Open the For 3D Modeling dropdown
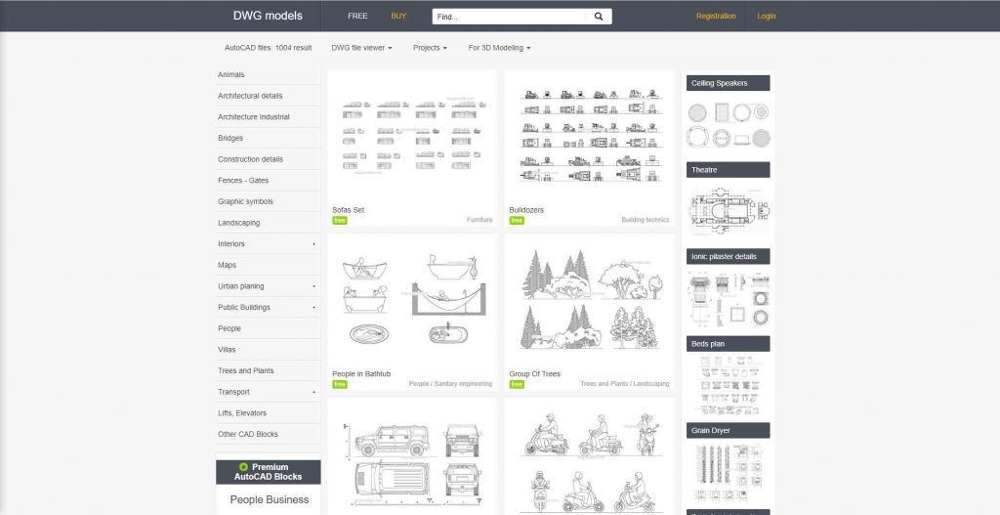Viewport: 1000px width, 515px height. (499, 48)
